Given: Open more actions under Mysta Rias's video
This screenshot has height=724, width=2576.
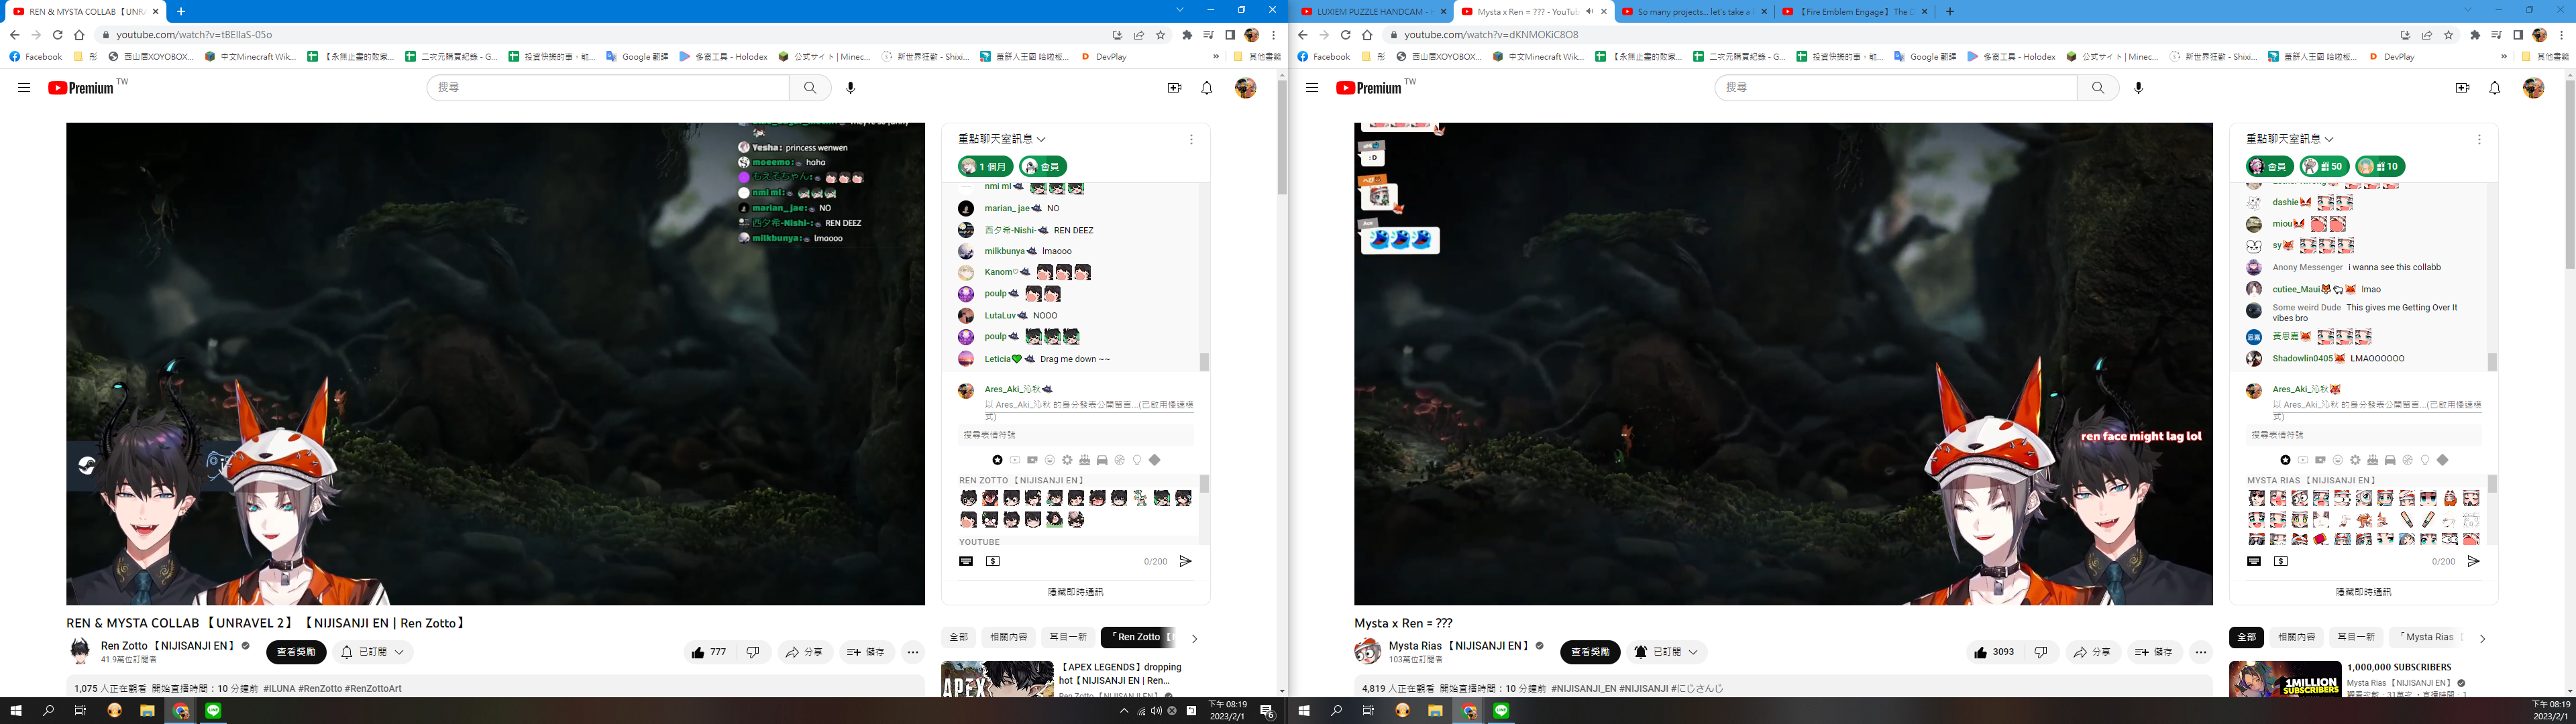Looking at the screenshot, I should click(x=2201, y=652).
